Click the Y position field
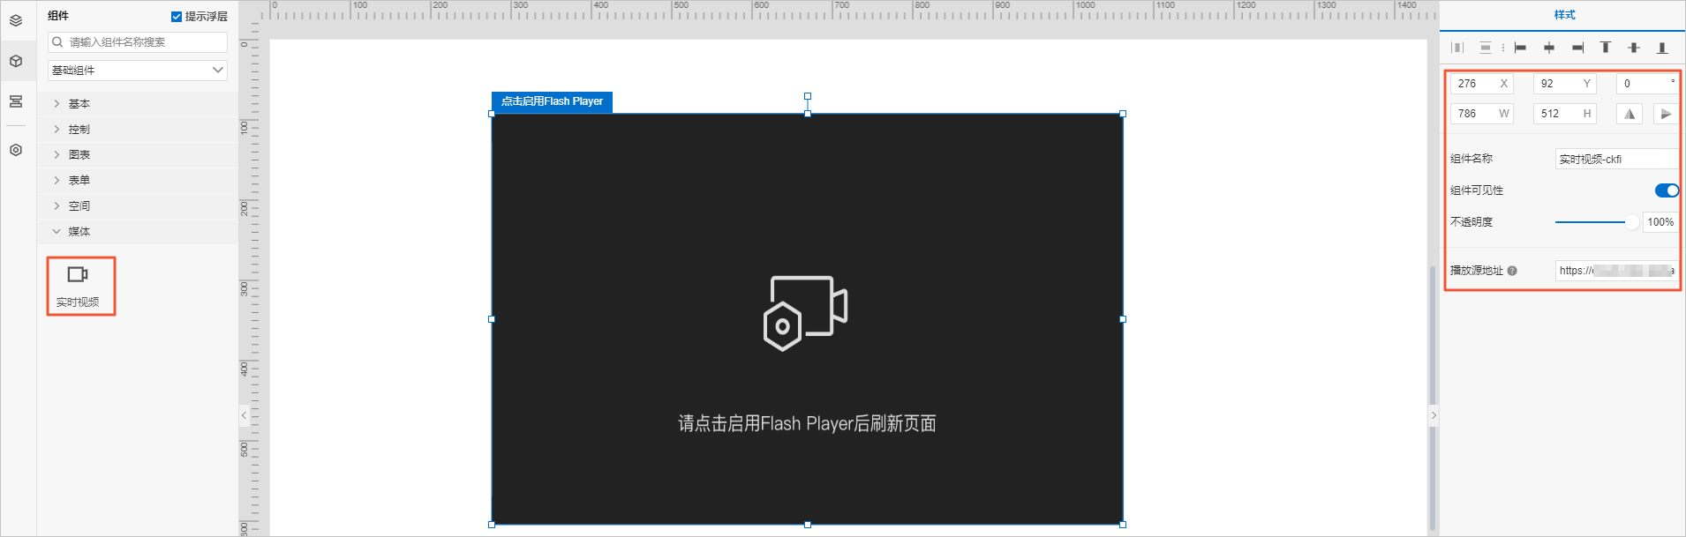Image resolution: width=1686 pixels, height=537 pixels. click(1565, 84)
